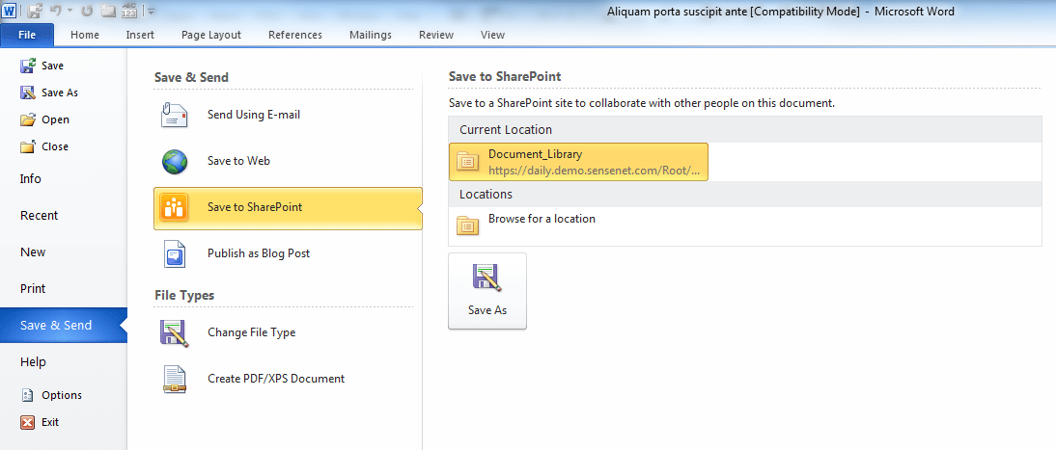Image resolution: width=1056 pixels, height=450 pixels.
Task: Open the Undo history dropdown arrow
Action: point(70,12)
